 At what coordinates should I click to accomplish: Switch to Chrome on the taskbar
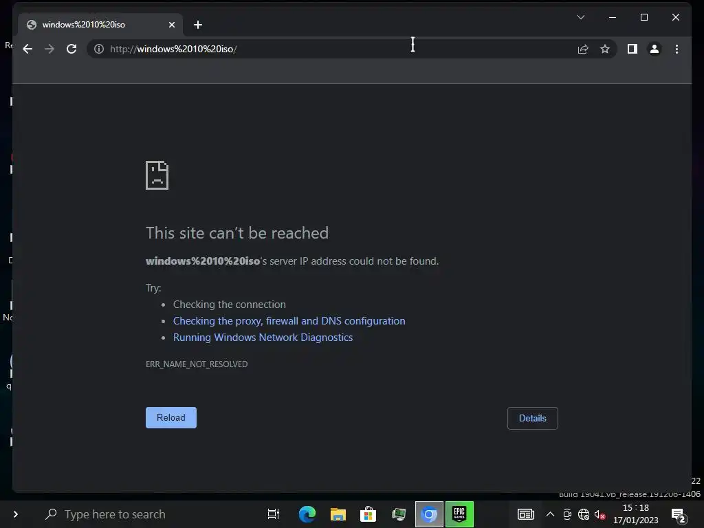tap(429, 514)
